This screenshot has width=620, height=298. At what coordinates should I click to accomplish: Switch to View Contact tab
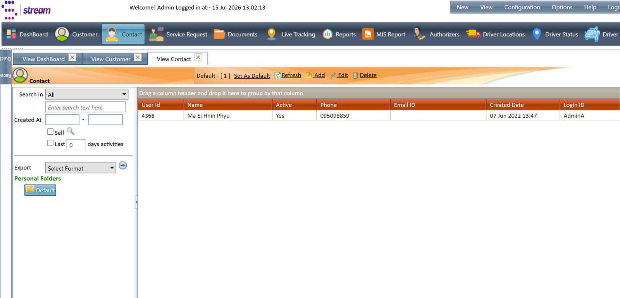tap(174, 59)
